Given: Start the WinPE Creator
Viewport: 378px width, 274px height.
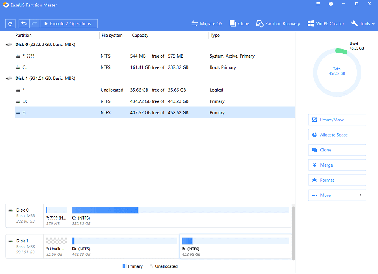Looking at the screenshot, I should [x=325, y=23].
